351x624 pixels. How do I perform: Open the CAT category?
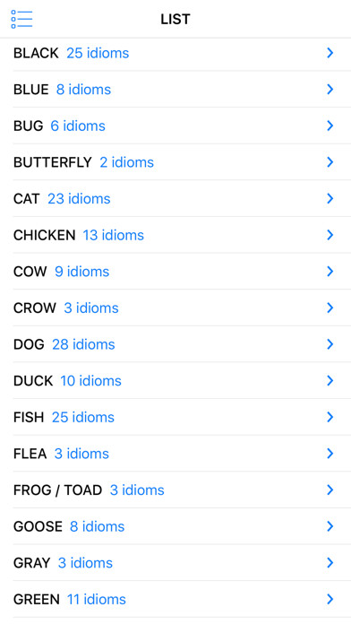(182, 198)
